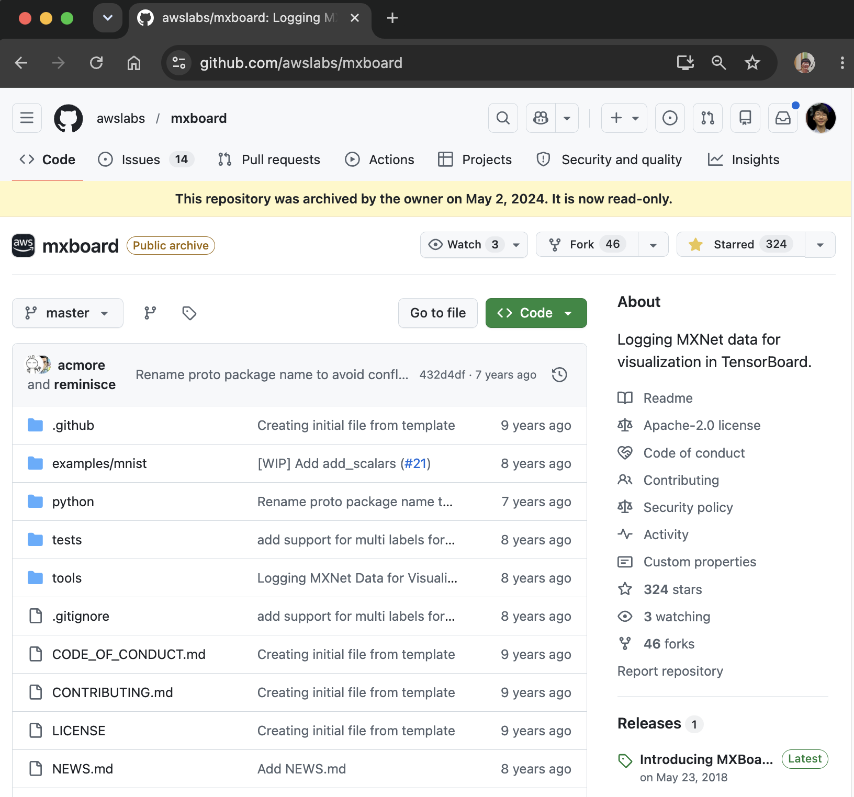Open the Insights tab
854x797 pixels.
[x=743, y=160]
